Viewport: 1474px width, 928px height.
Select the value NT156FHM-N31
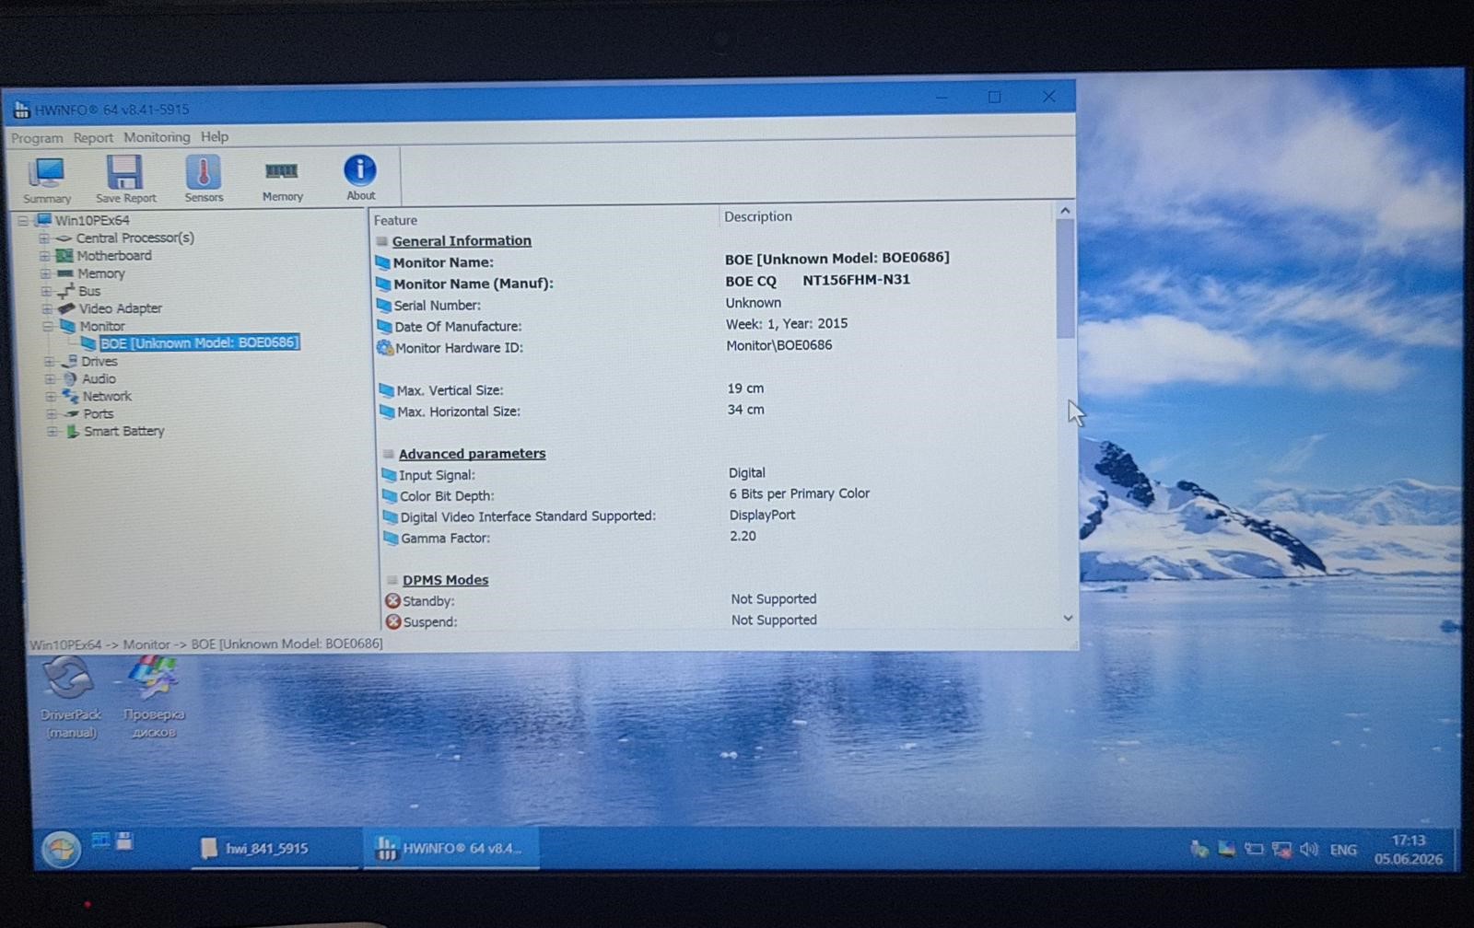pyautogui.click(x=856, y=279)
